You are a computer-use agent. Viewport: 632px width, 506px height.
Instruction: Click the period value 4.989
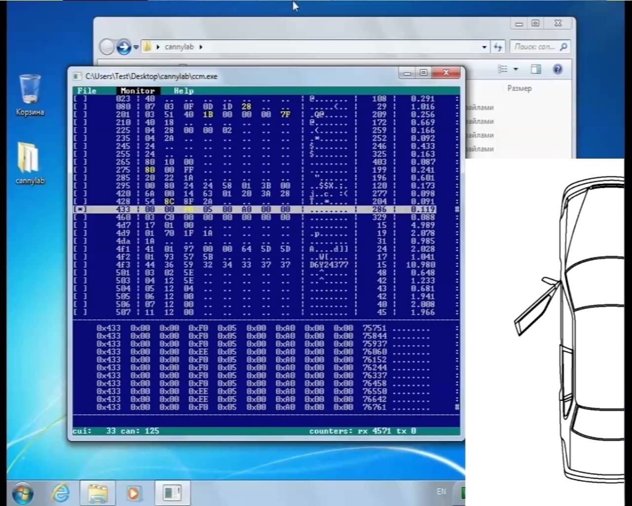pos(423,225)
